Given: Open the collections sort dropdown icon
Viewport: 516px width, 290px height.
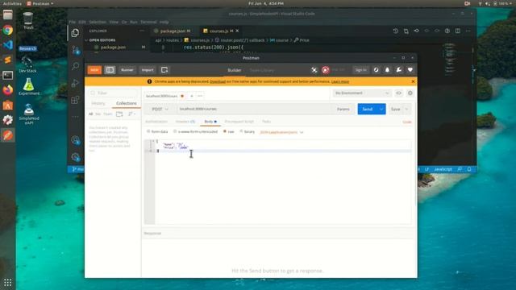Looking at the screenshot, I should 131,114.
